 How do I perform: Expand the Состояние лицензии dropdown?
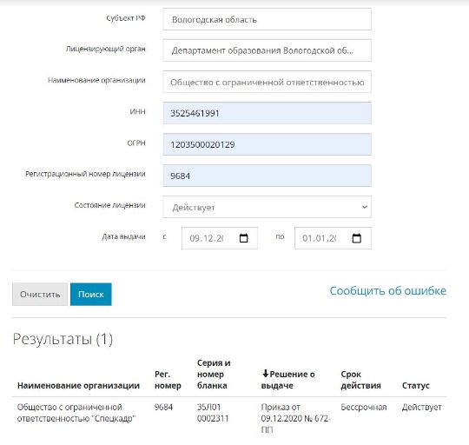[x=268, y=207]
